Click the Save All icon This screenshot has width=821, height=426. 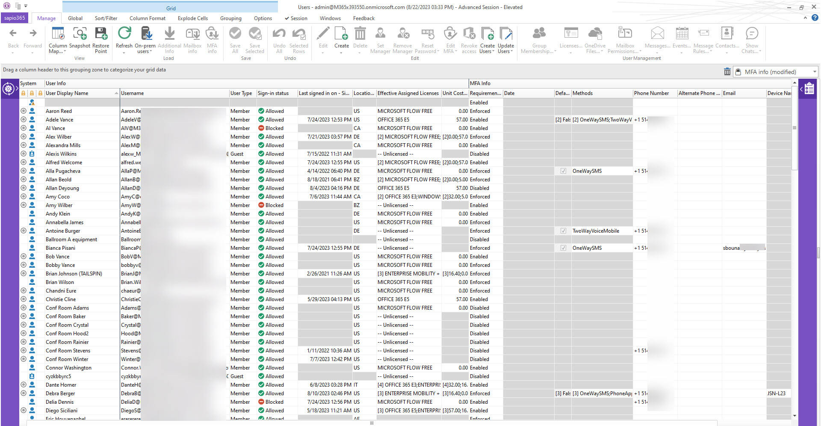[x=235, y=34]
